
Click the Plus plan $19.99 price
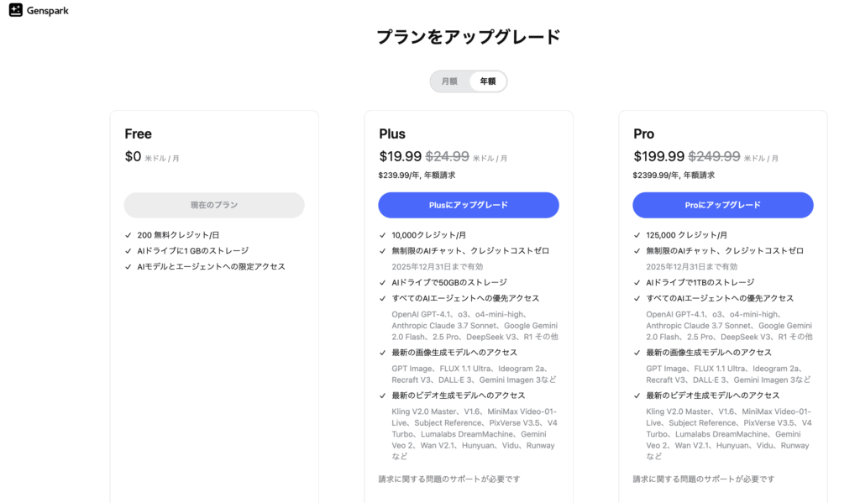pyautogui.click(x=401, y=156)
